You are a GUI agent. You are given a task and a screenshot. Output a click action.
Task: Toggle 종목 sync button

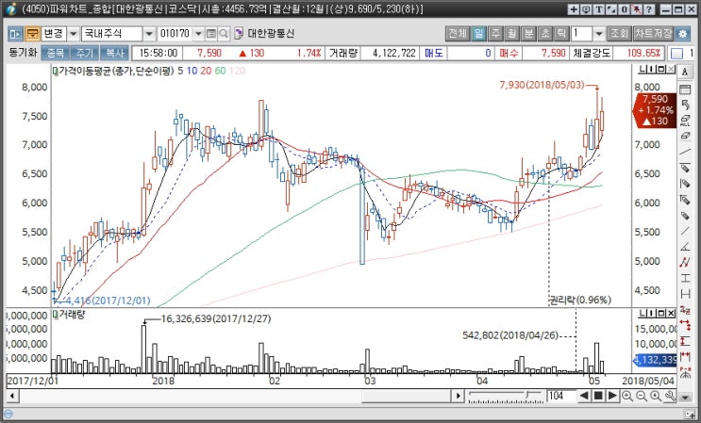point(56,53)
